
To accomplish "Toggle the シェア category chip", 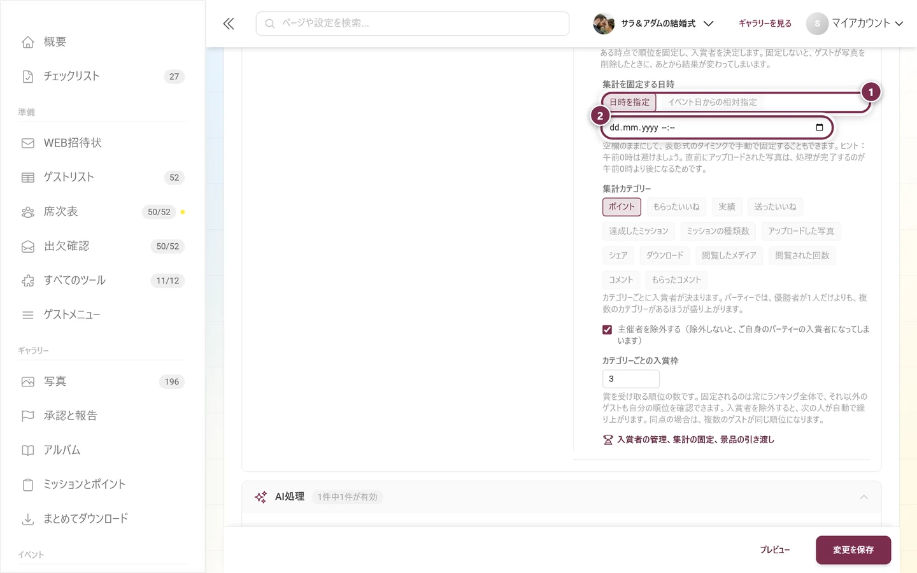I will [x=618, y=255].
